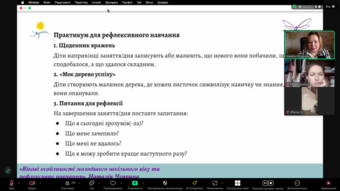Click the green Поделиться share screen icon
340x191 pixels.
(135, 183)
